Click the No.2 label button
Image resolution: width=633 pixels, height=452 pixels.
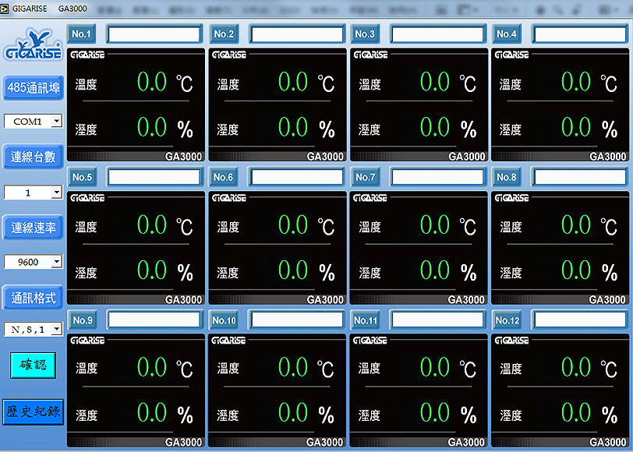point(224,34)
